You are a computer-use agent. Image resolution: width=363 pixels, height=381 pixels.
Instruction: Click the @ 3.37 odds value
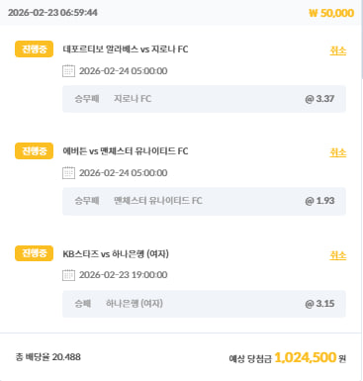click(319, 99)
